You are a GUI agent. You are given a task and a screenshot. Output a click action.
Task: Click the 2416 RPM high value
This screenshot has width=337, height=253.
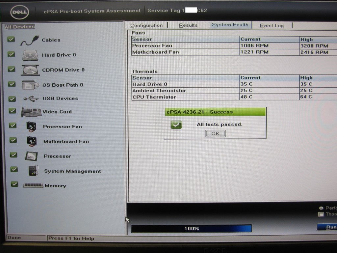pos(314,52)
